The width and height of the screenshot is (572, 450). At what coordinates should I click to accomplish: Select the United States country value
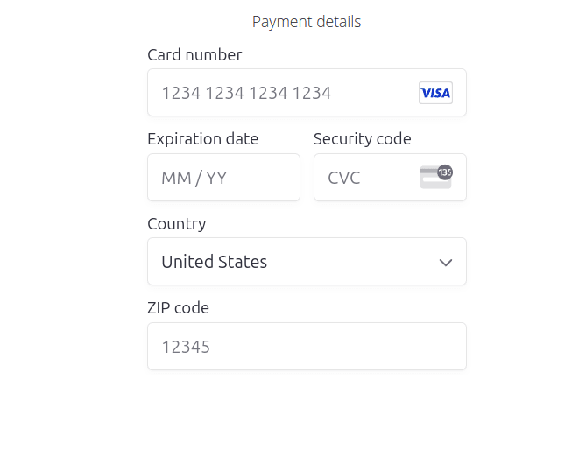pyautogui.click(x=215, y=262)
